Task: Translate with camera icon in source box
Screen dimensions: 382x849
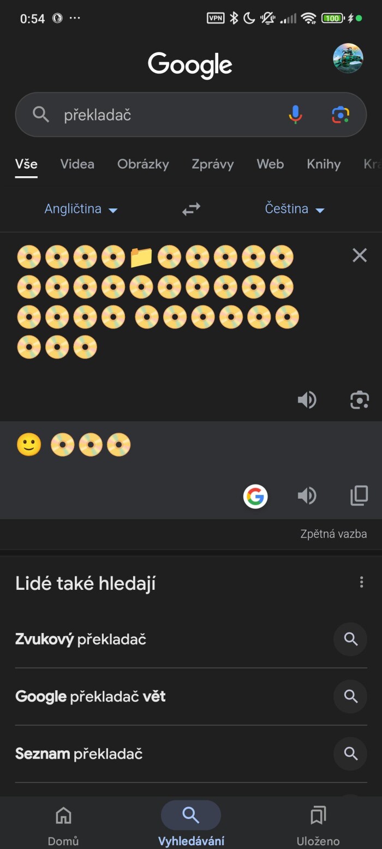Action: (359, 400)
